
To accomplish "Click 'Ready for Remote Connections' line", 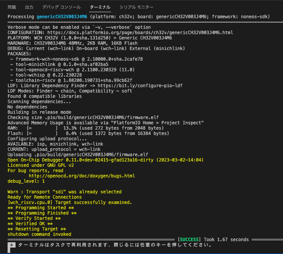I will 45,197.
